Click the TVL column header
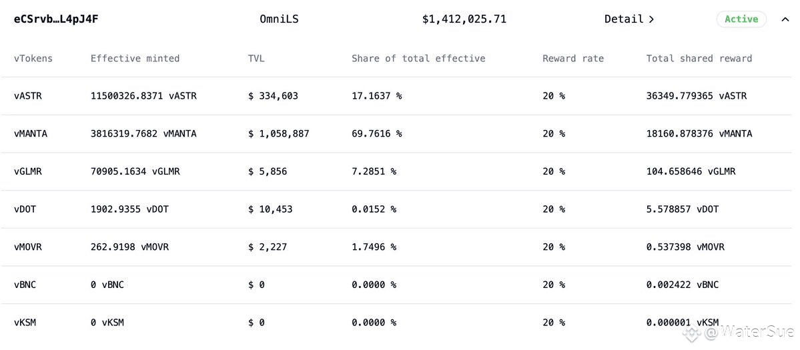The image size is (800, 350). (256, 59)
